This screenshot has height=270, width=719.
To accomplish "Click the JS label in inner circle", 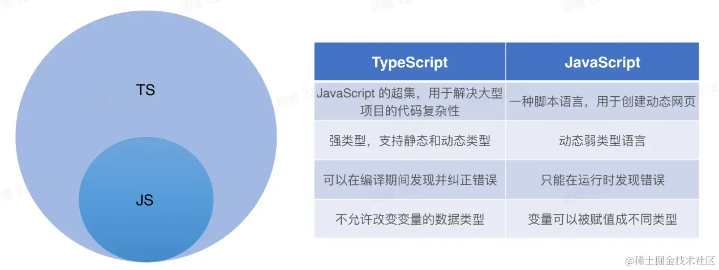I will point(145,200).
